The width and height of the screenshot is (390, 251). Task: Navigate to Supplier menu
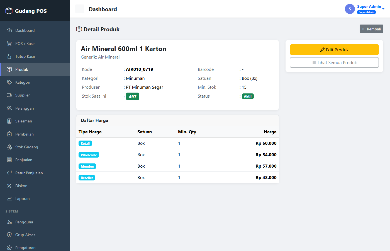(x=35, y=95)
